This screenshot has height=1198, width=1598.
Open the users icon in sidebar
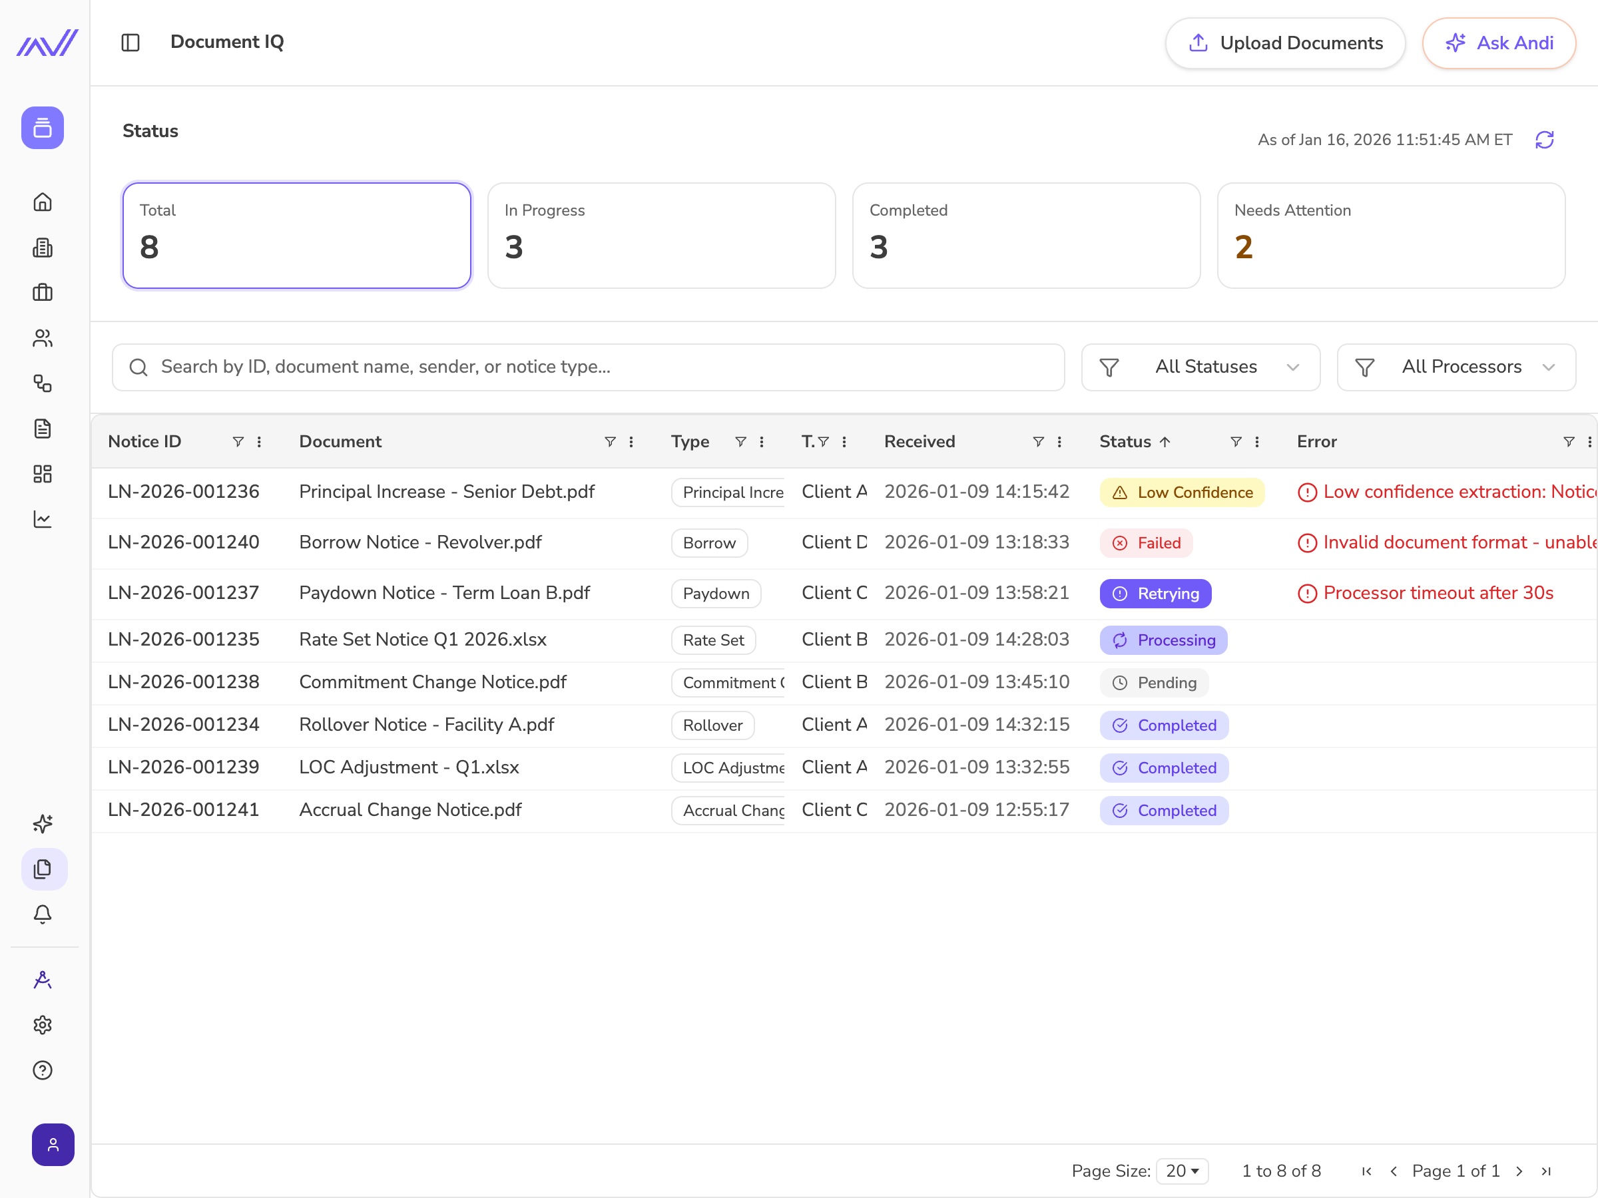coord(43,338)
